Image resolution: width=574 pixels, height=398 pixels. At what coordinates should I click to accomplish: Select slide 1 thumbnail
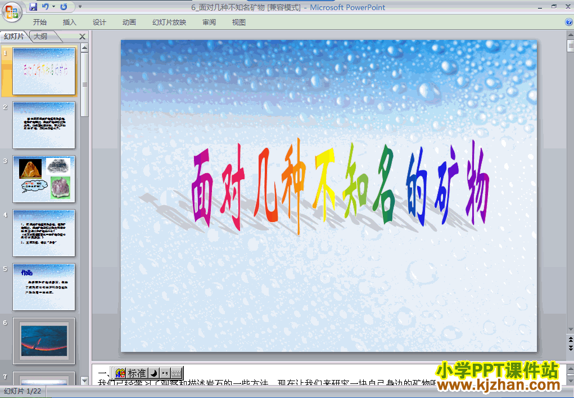[44, 71]
